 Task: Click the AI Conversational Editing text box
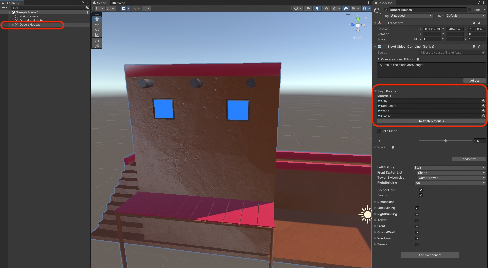tap(431, 70)
